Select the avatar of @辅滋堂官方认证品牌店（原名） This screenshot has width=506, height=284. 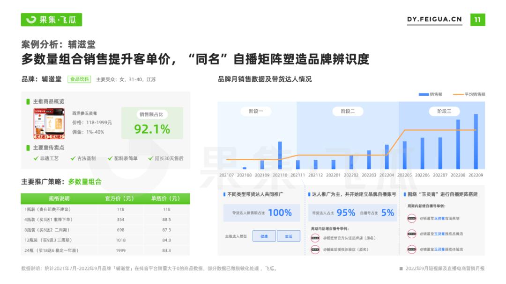coord(315,238)
